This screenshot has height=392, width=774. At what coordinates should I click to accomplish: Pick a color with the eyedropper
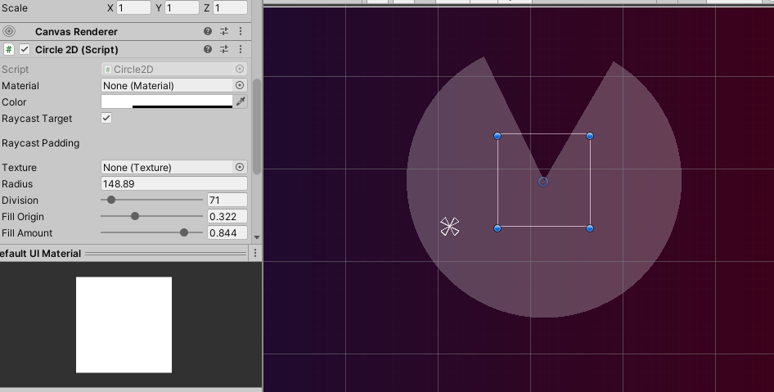[241, 101]
